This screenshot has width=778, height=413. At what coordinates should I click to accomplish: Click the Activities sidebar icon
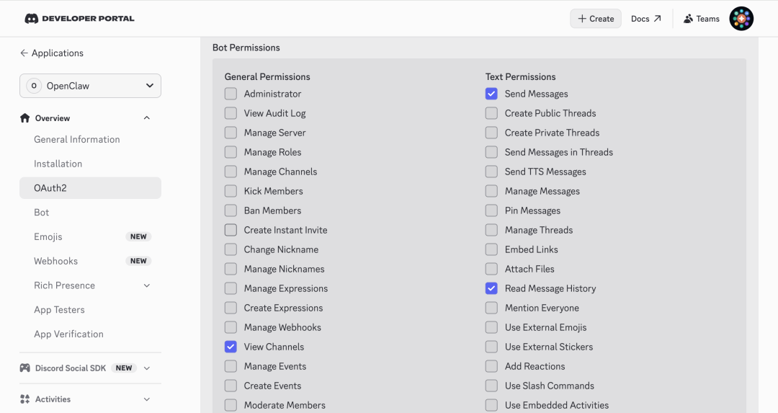pyautogui.click(x=25, y=399)
